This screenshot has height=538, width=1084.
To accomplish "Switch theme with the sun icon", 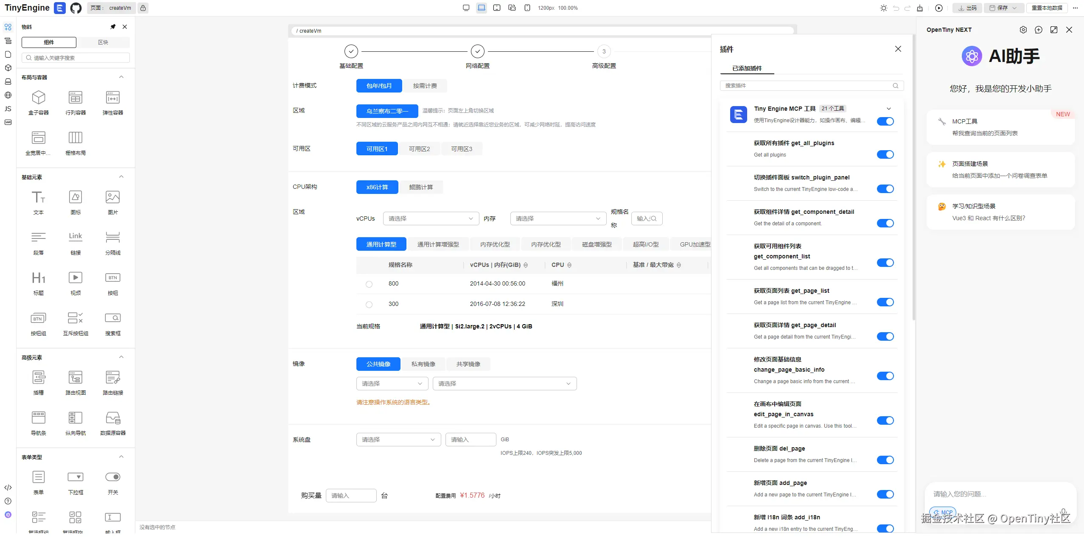I will point(883,8).
